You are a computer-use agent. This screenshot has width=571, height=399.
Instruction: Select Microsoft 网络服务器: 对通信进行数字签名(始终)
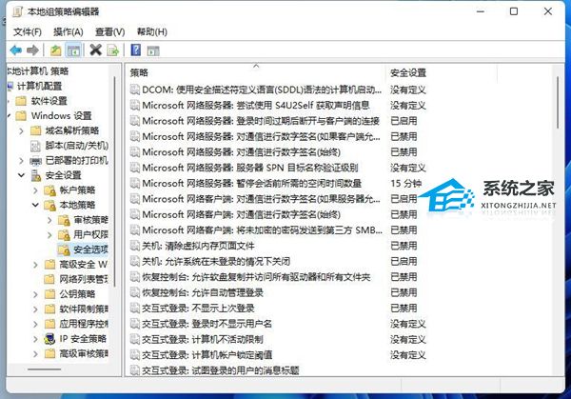(241, 152)
